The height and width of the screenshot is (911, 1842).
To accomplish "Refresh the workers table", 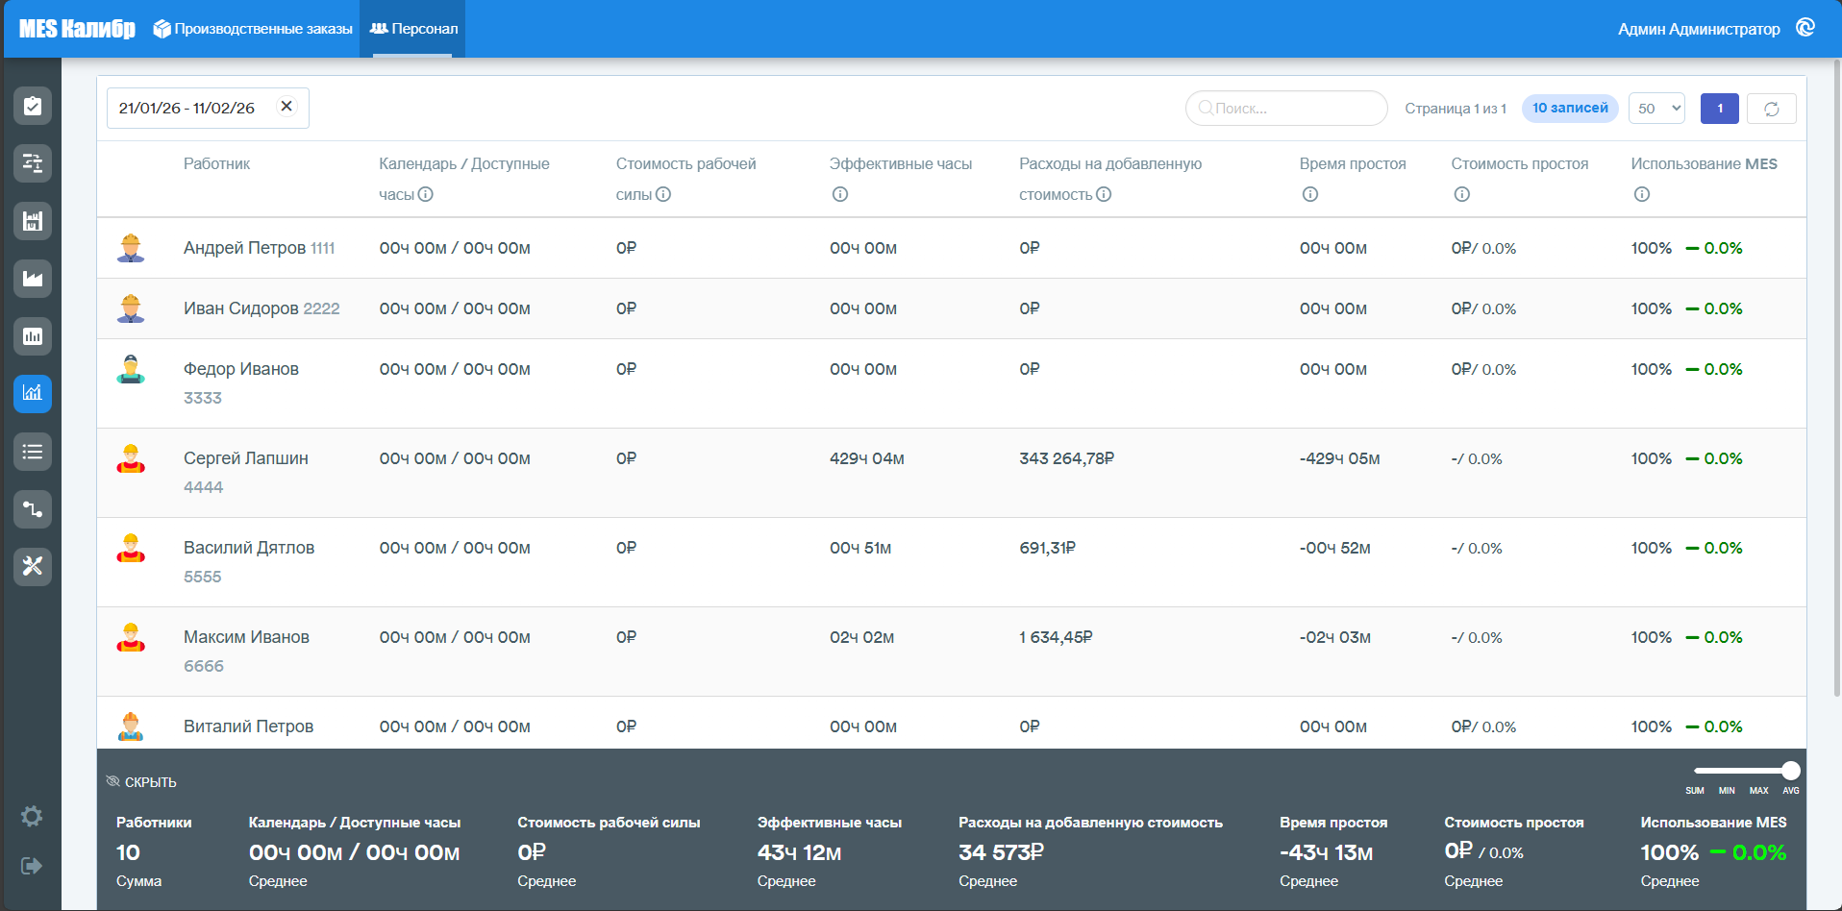I will point(1772,109).
